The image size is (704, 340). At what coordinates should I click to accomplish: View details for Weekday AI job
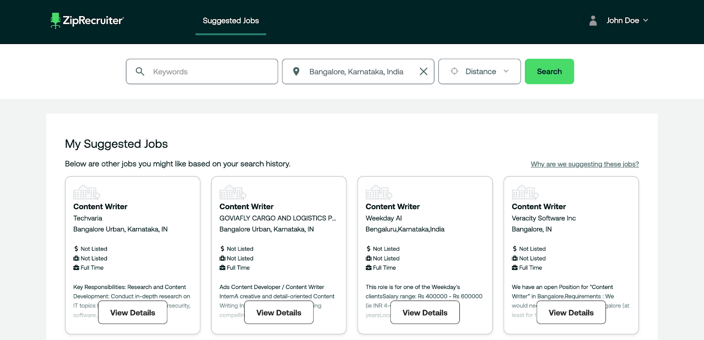[425, 313]
